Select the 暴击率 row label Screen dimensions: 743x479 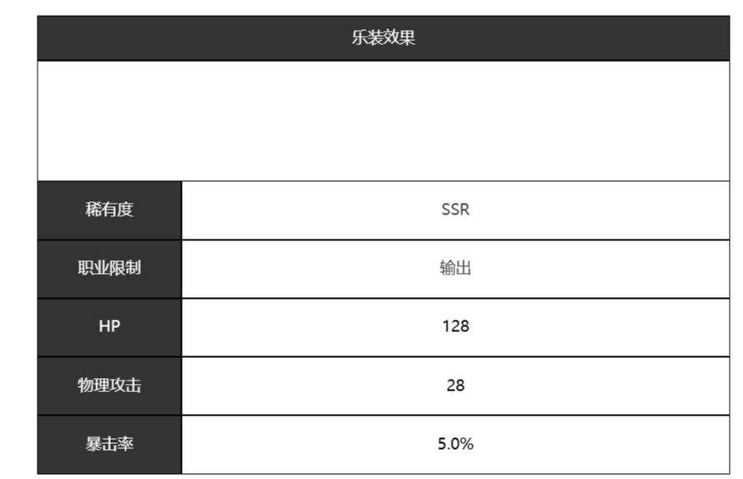point(109,444)
